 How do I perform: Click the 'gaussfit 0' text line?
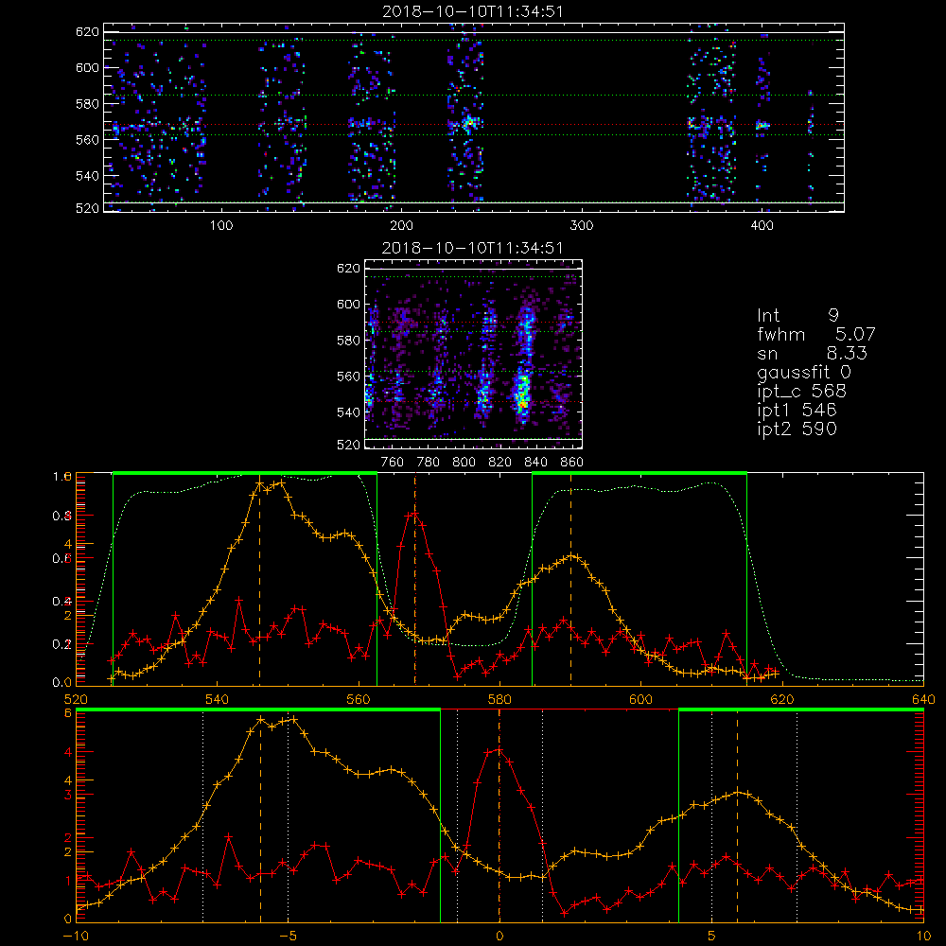pyautogui.click(x=803, y=373)
